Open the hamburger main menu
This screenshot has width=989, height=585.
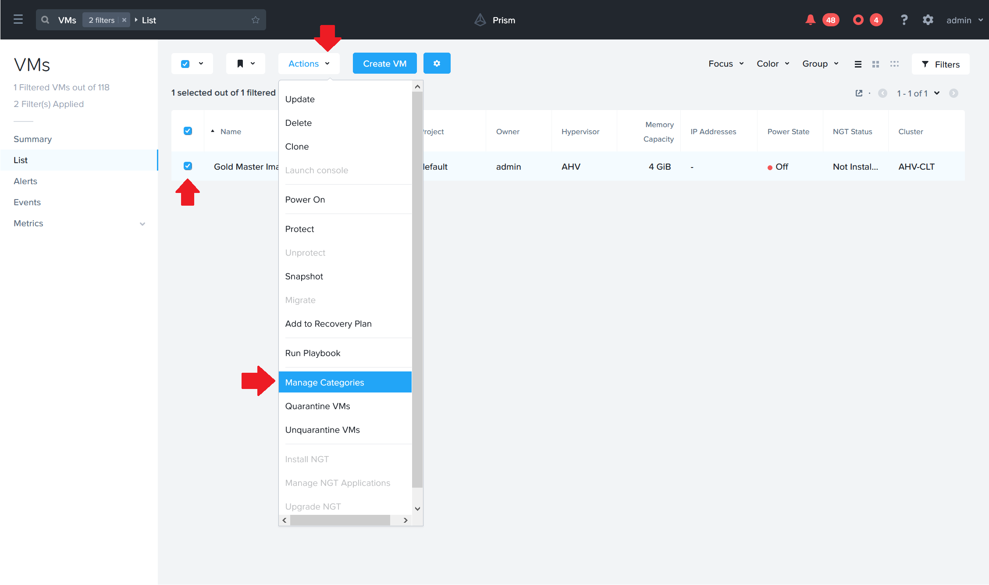click(x=18, y=20)
